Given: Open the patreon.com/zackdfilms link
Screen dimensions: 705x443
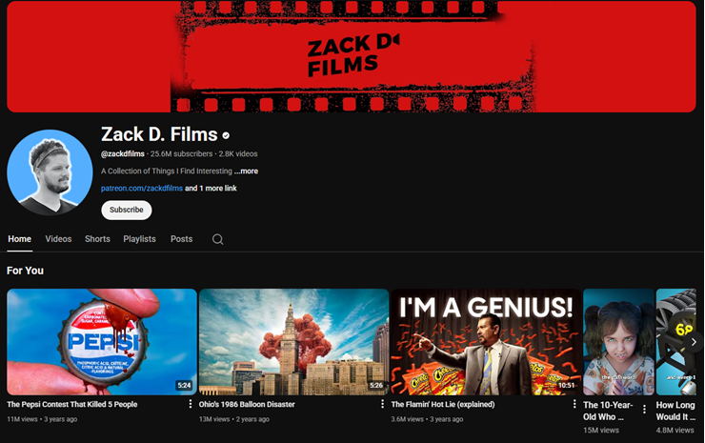Looking at the screenshot, I should click(x=141, y=189).
